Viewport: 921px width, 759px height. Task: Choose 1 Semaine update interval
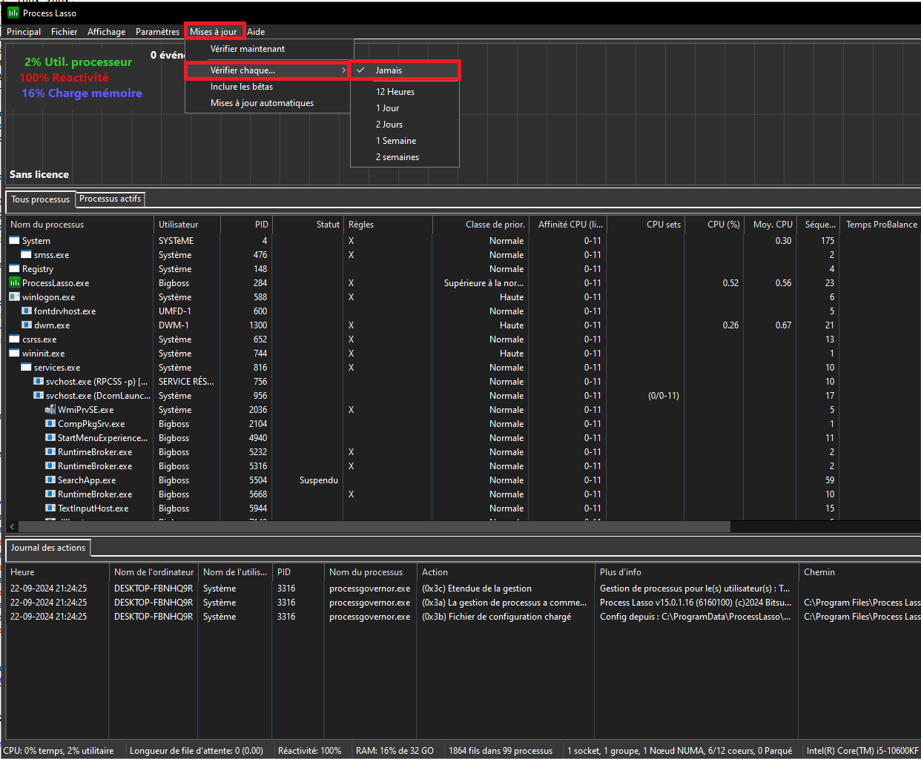click(396, 141)
